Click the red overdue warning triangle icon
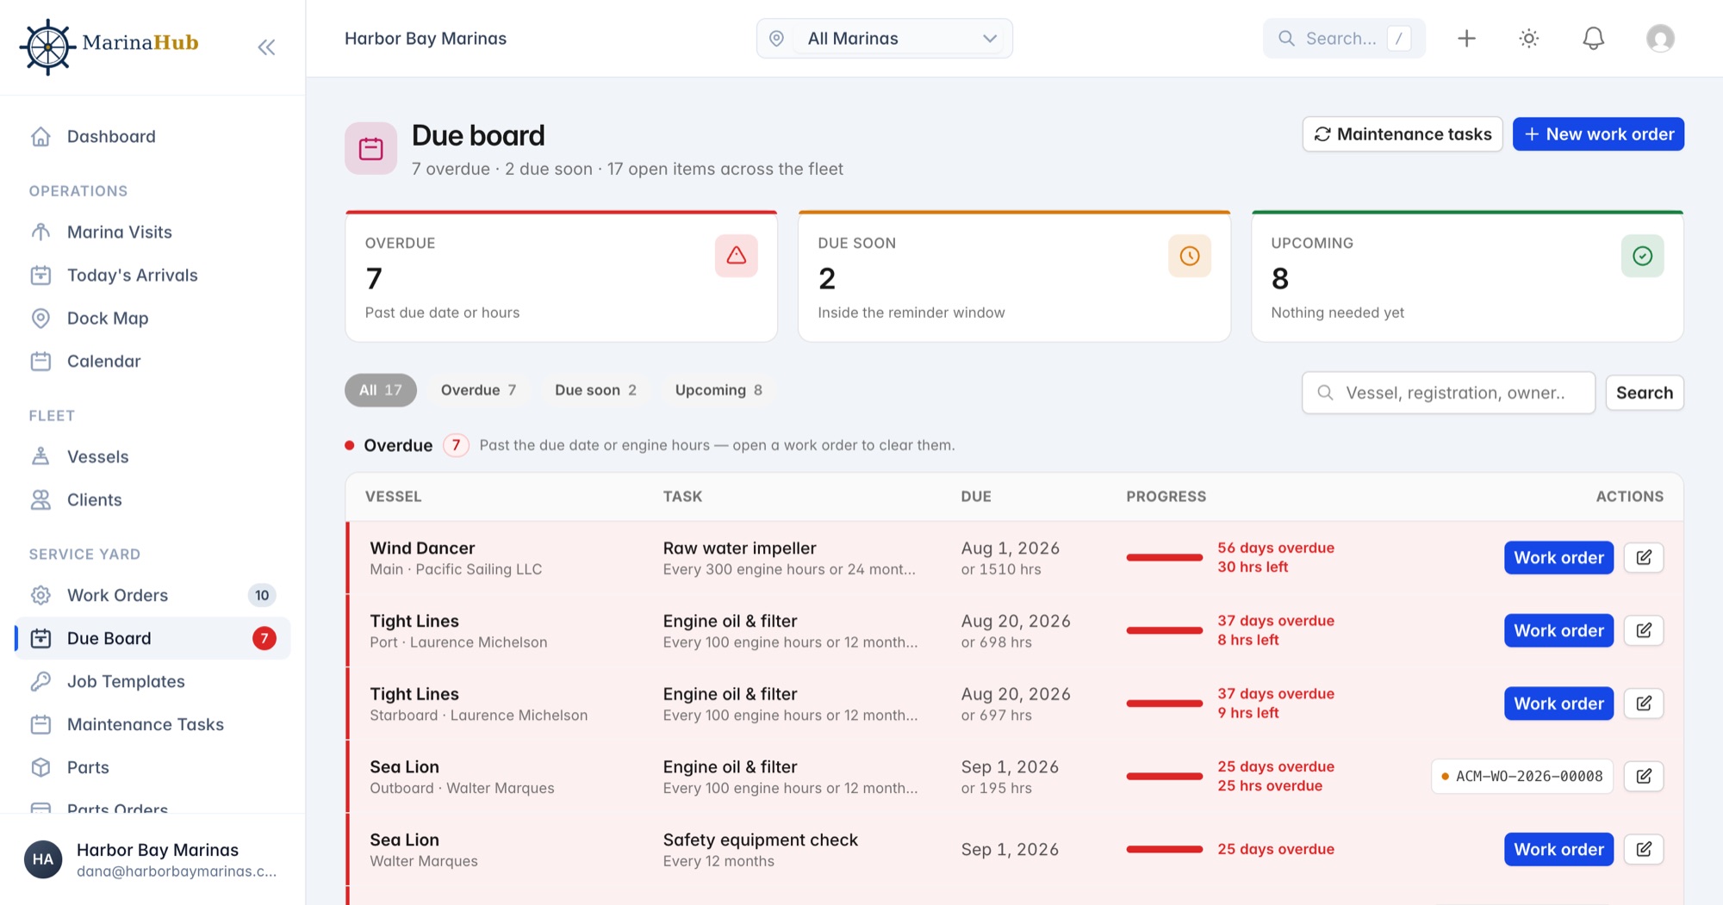 point(736,256)
